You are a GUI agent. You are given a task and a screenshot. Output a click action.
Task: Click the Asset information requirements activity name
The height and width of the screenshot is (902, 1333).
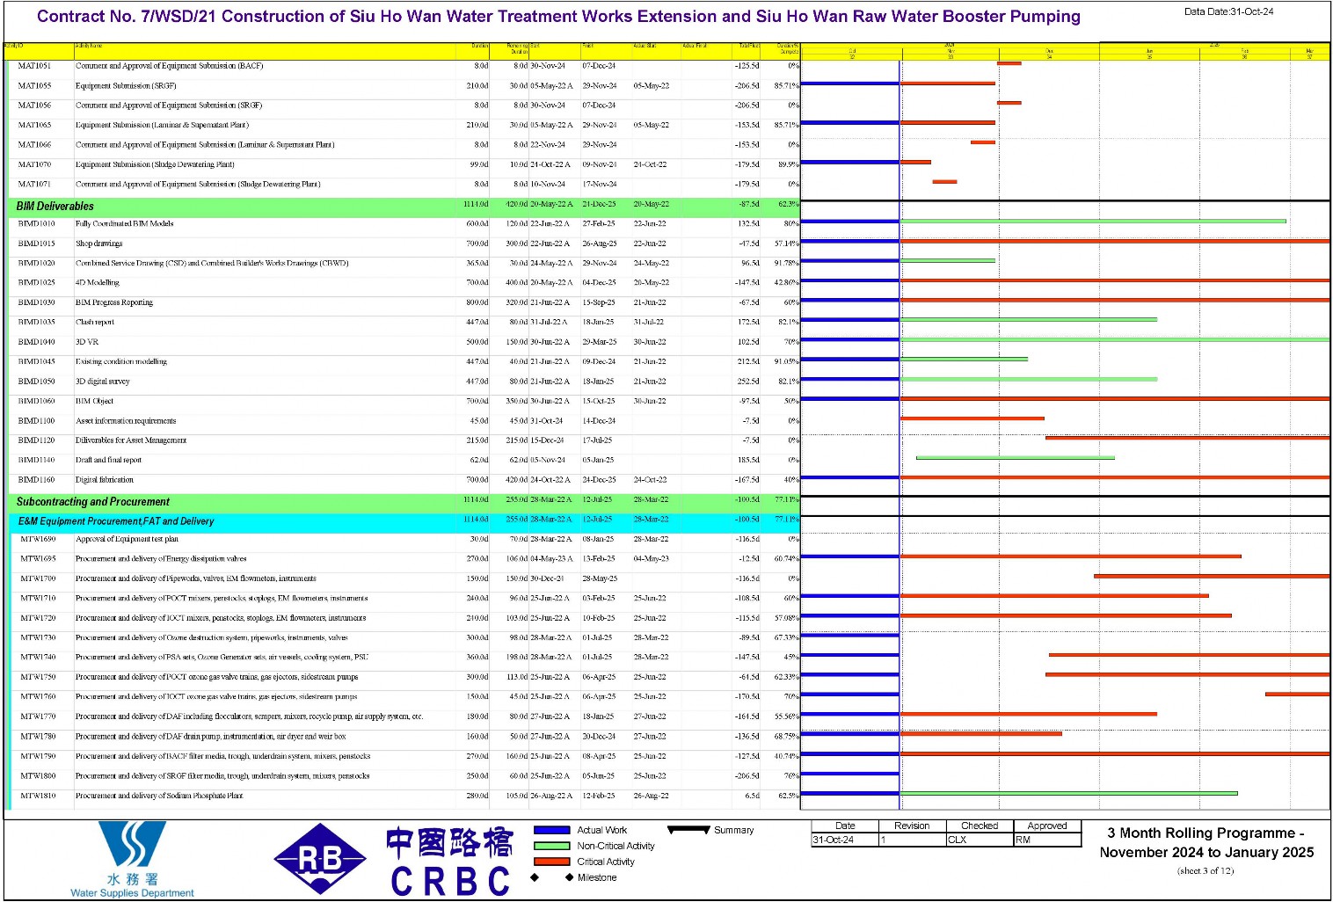pyautogui.click(x=126, y=421)
